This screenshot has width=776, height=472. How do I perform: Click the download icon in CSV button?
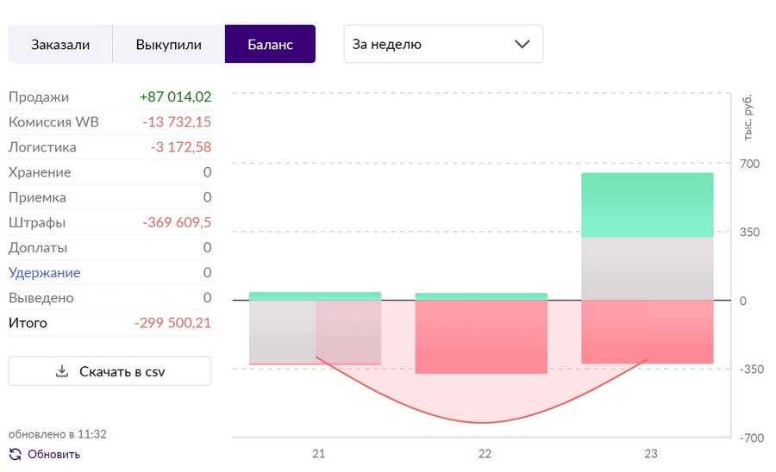tap(61, 371)
